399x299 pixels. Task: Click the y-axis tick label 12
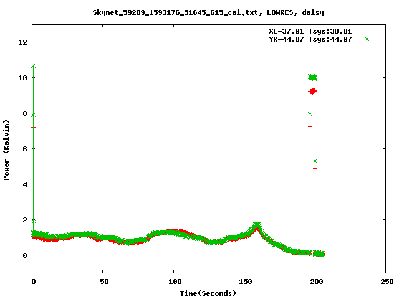click(x=22, y=42)
